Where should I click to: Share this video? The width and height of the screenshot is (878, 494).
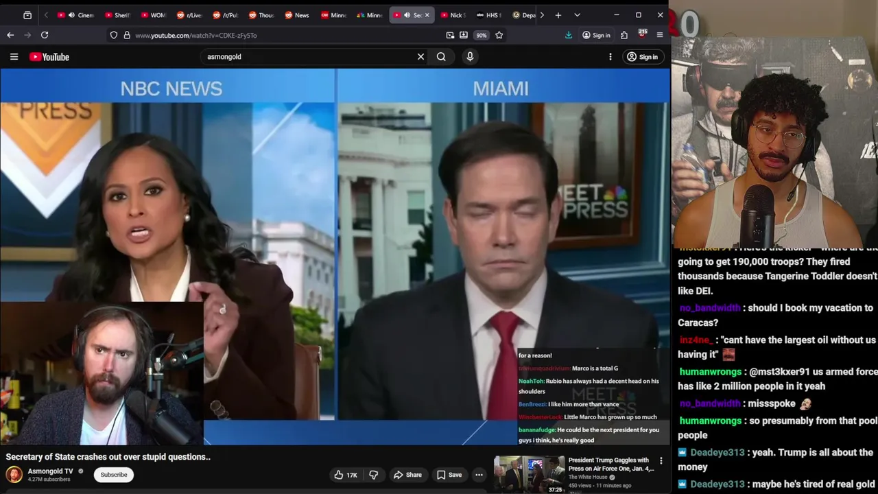click(x=407, y=475)
